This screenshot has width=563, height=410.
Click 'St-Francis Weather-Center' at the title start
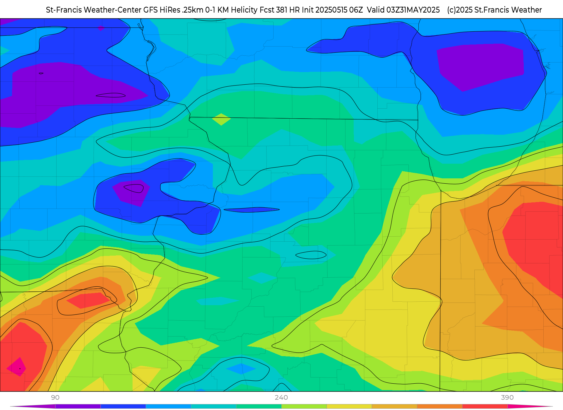pyautogui.click(x=94, y=10)
